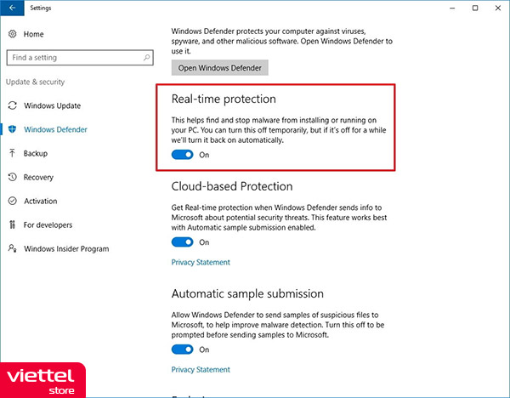Click the Activation checkmark circle icon

(13, 201)
